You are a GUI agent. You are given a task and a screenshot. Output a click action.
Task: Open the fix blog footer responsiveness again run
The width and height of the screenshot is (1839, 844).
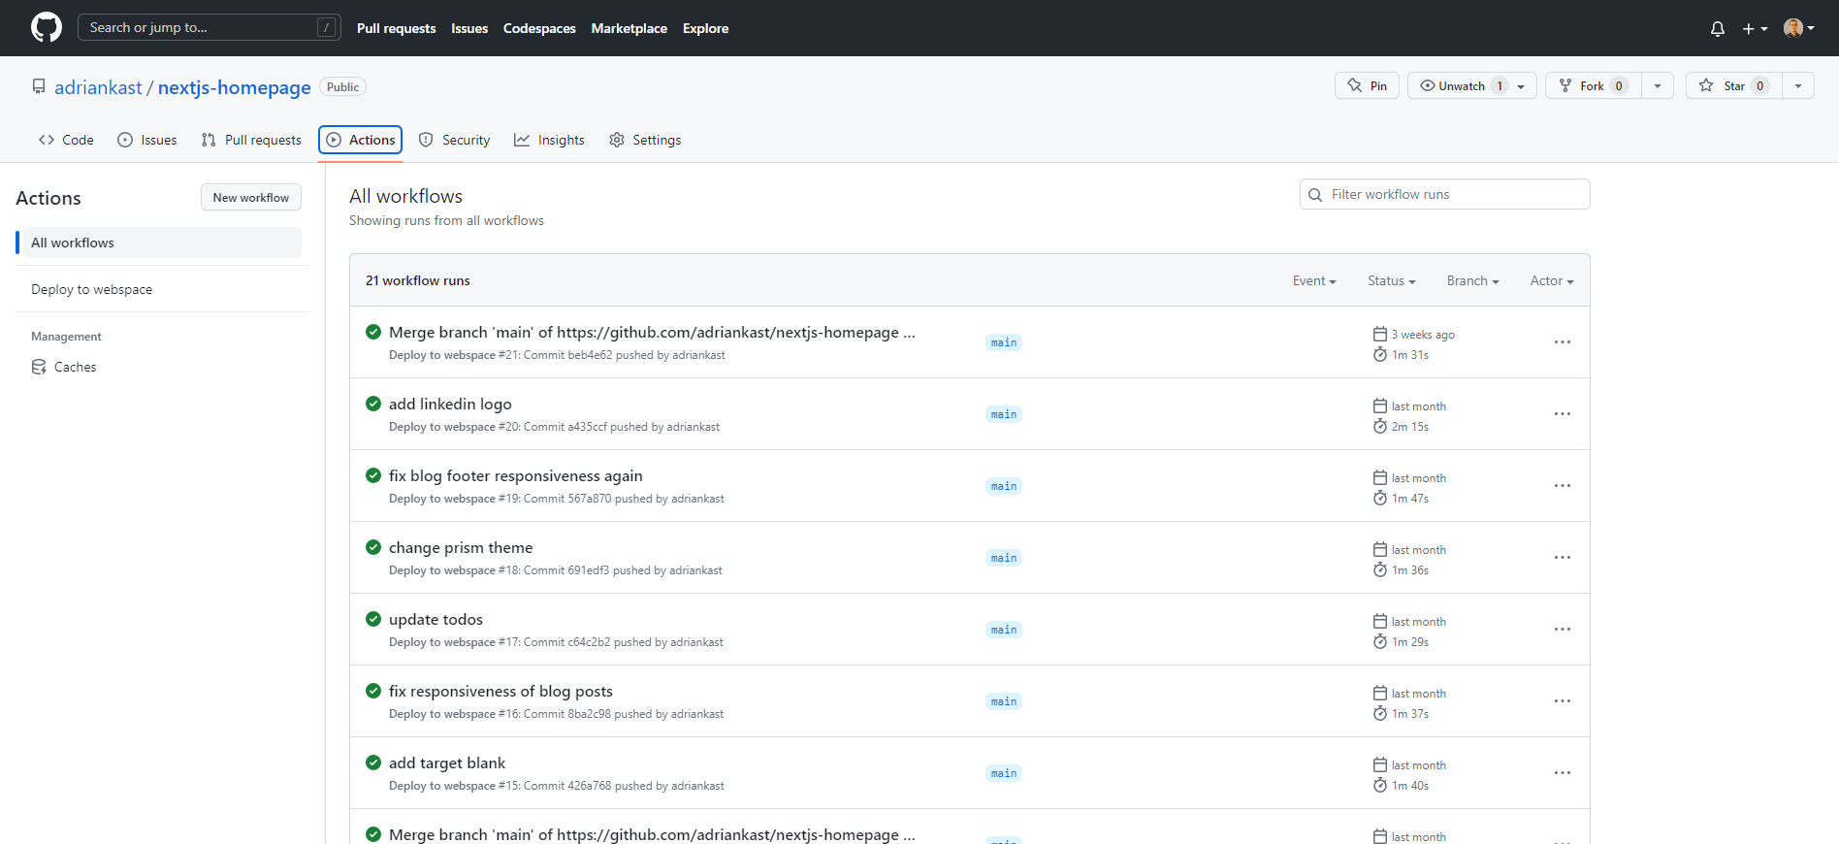tap(516, 475)
